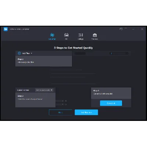Click the 'Convert all with one click' text
Viewport: 147px width, 147px height.
point(103,94)
